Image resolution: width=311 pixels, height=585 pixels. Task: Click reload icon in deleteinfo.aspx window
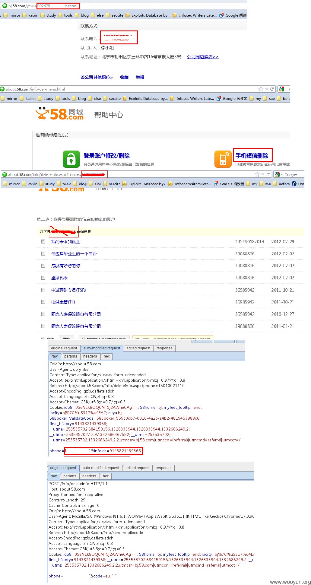268,174
